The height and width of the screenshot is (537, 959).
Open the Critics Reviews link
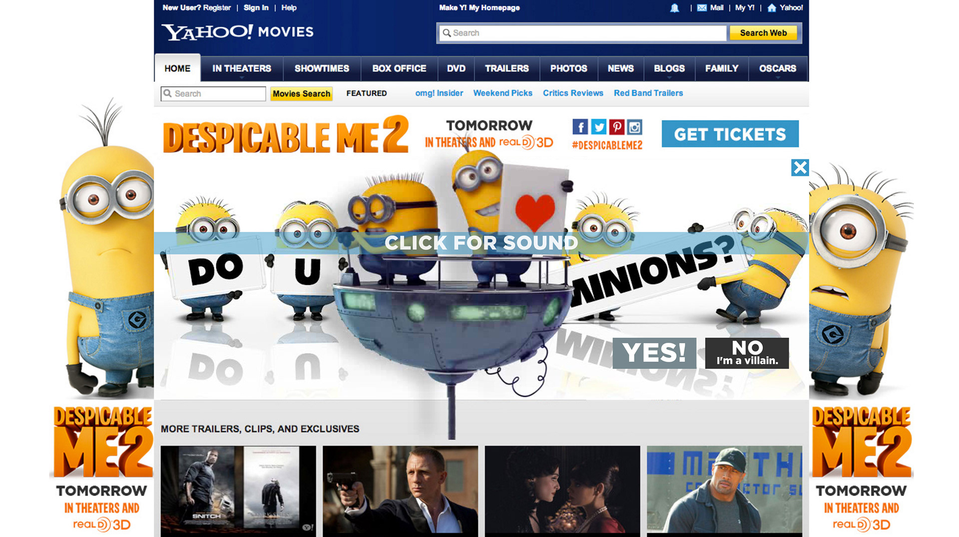pyautogui.click(x=573, y=93)
